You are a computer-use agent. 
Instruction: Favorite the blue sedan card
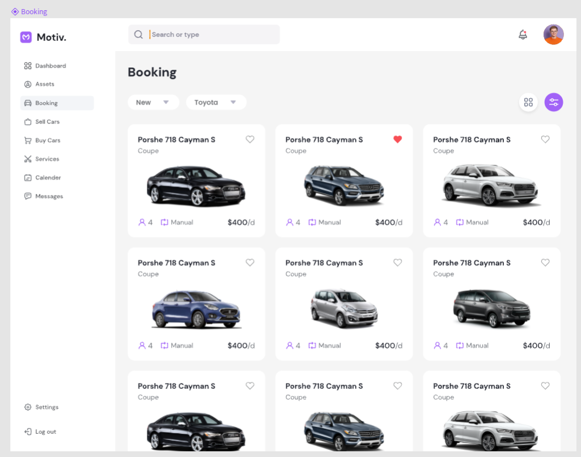(x=250, y=263)
